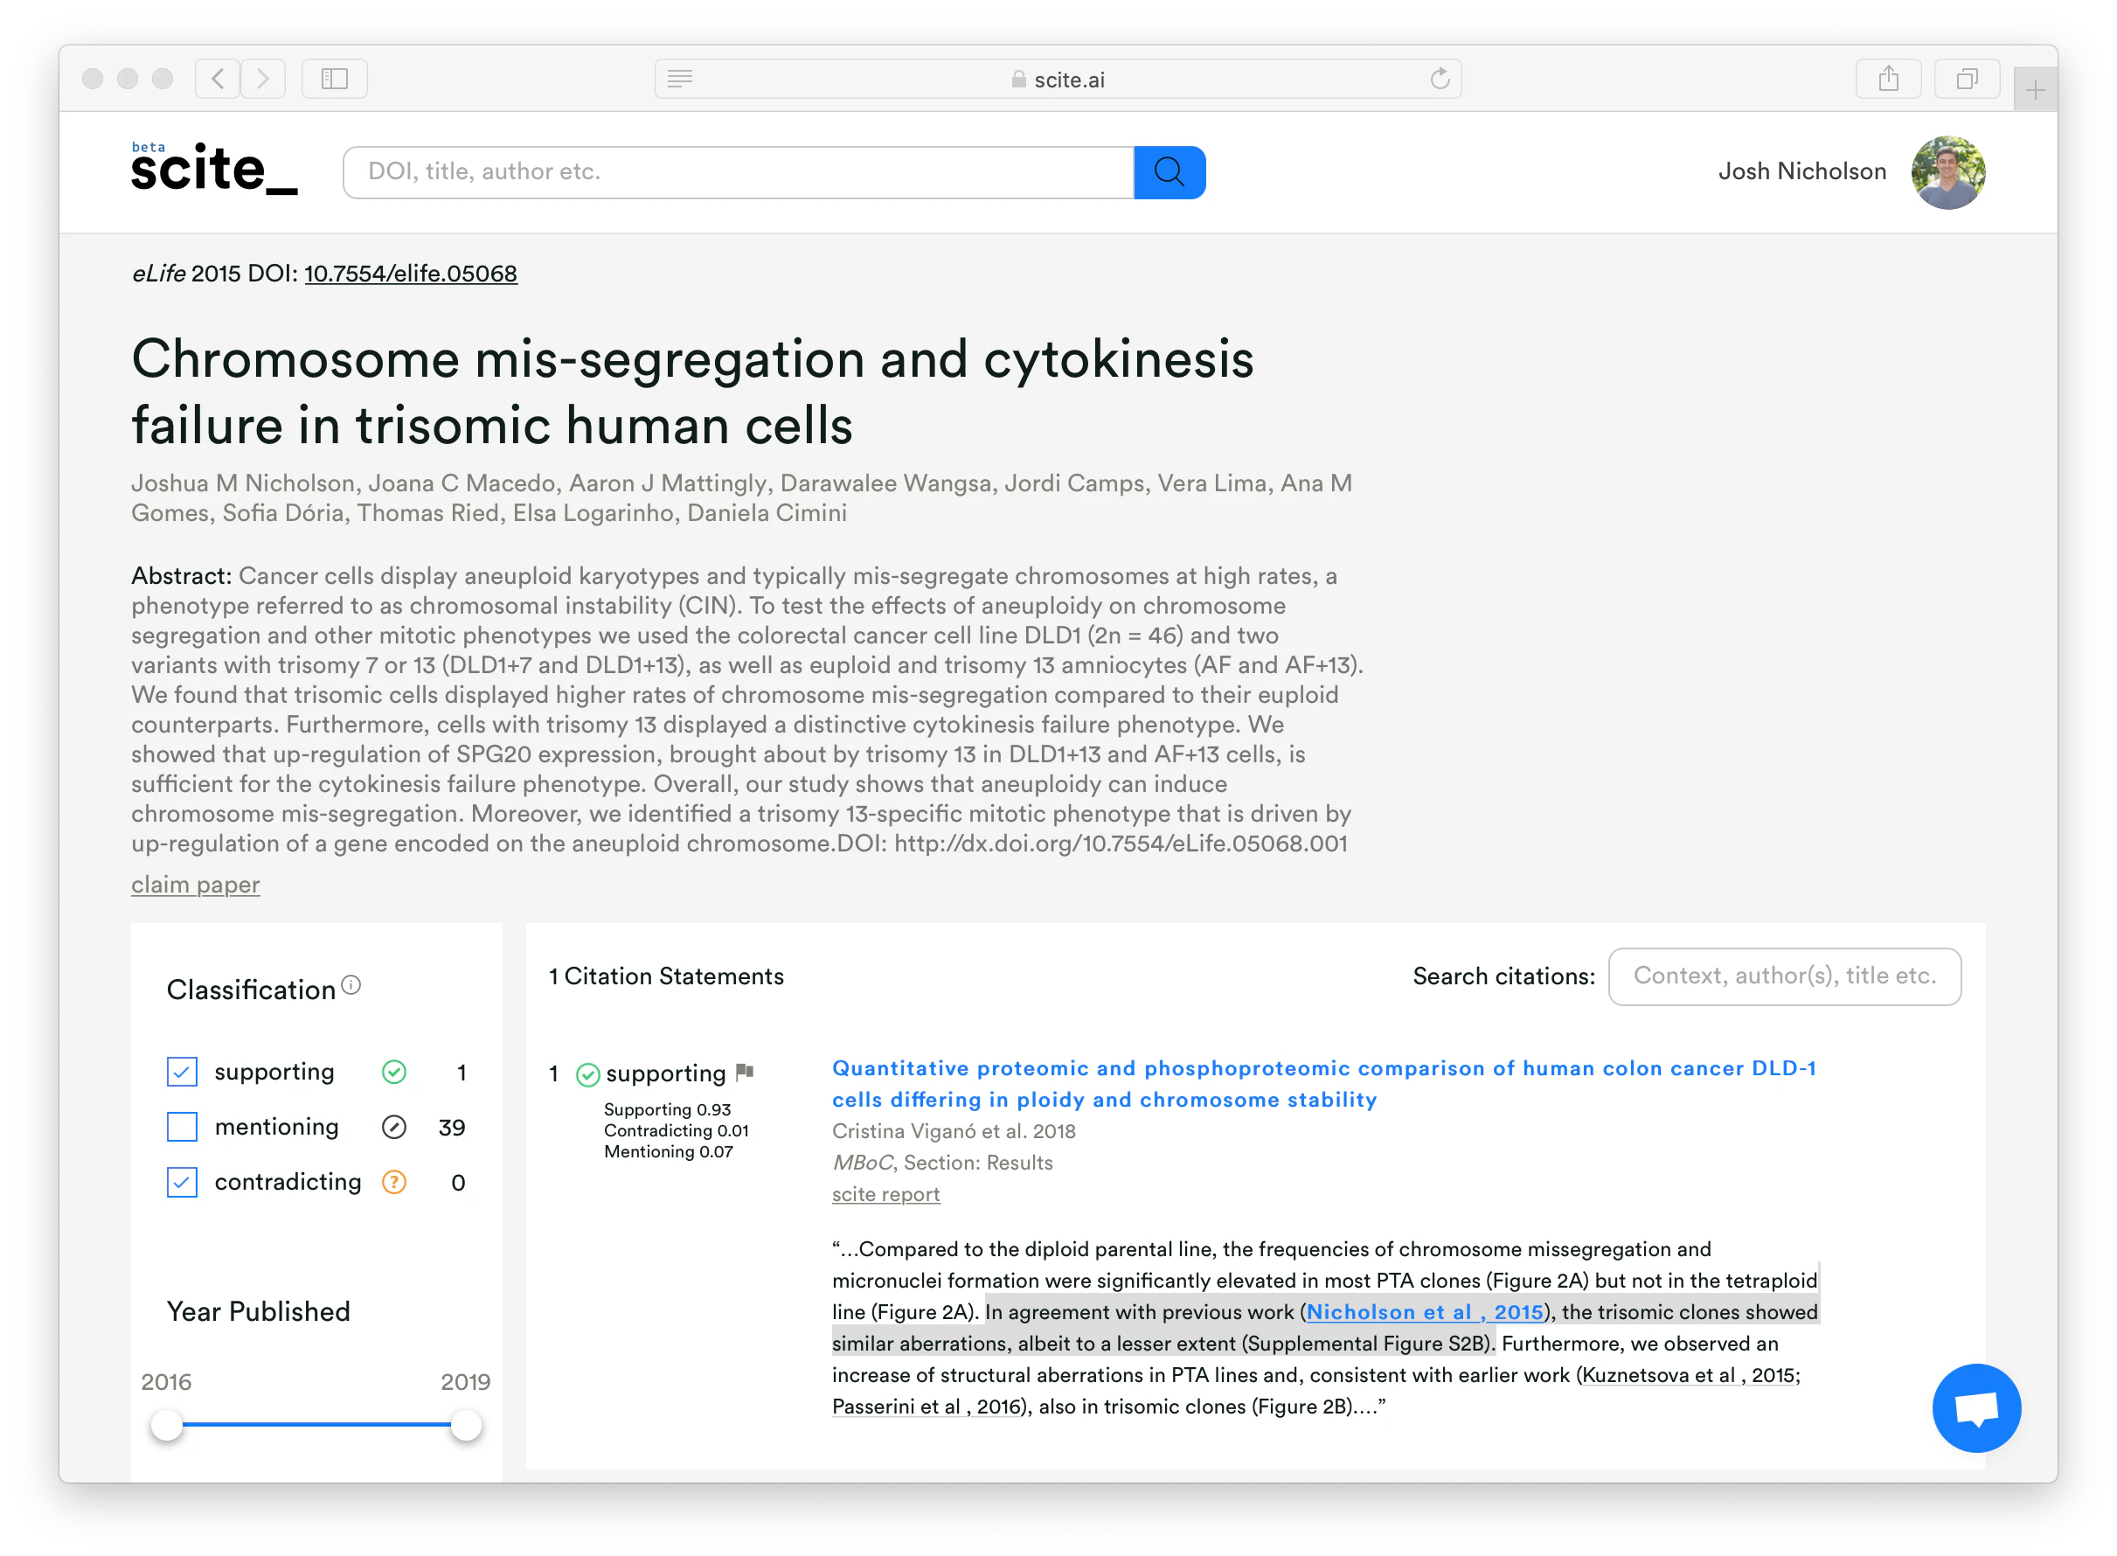
Task: Click Josh Nicholson profile avatar
Action: pyautogui.click(x=1947, y=172)
